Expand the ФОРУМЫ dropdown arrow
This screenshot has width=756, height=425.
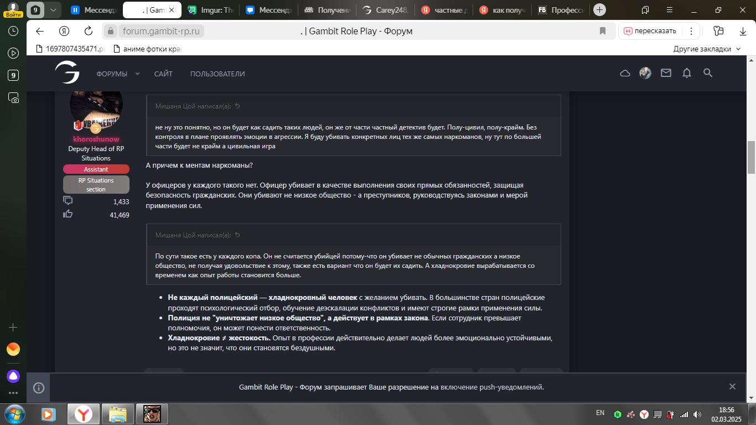[138, 74]
